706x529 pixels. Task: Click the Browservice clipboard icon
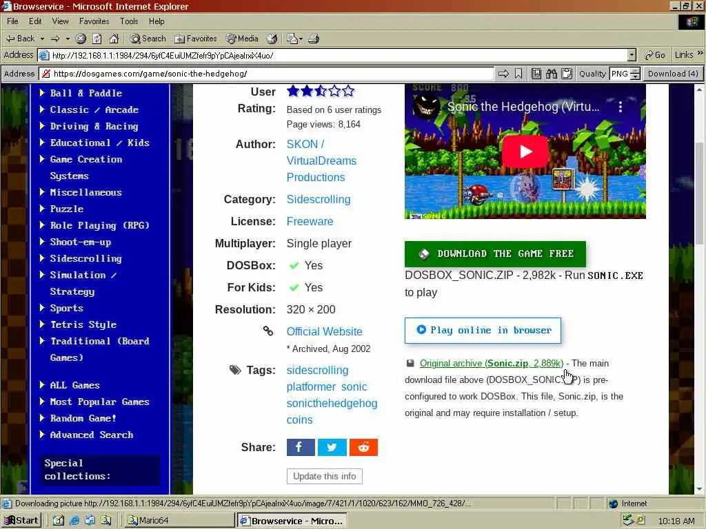(x=567, y=74)
